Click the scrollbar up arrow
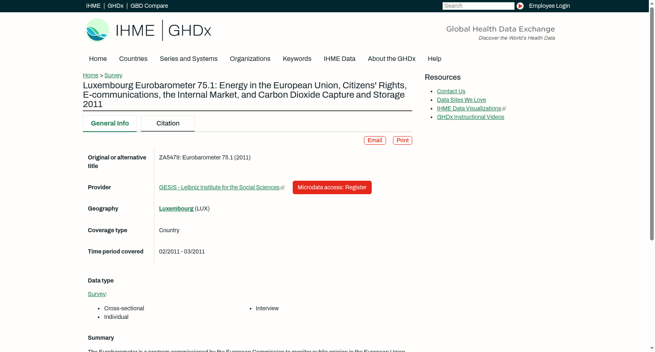The width and height of the screenshot is (655, 352). point(652,3)
